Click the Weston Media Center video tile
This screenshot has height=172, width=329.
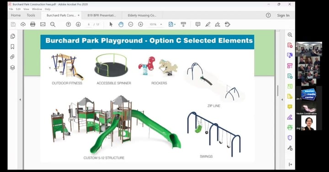pos(309,94)
